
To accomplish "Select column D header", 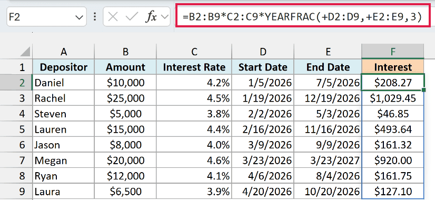I will pos(263,52).
